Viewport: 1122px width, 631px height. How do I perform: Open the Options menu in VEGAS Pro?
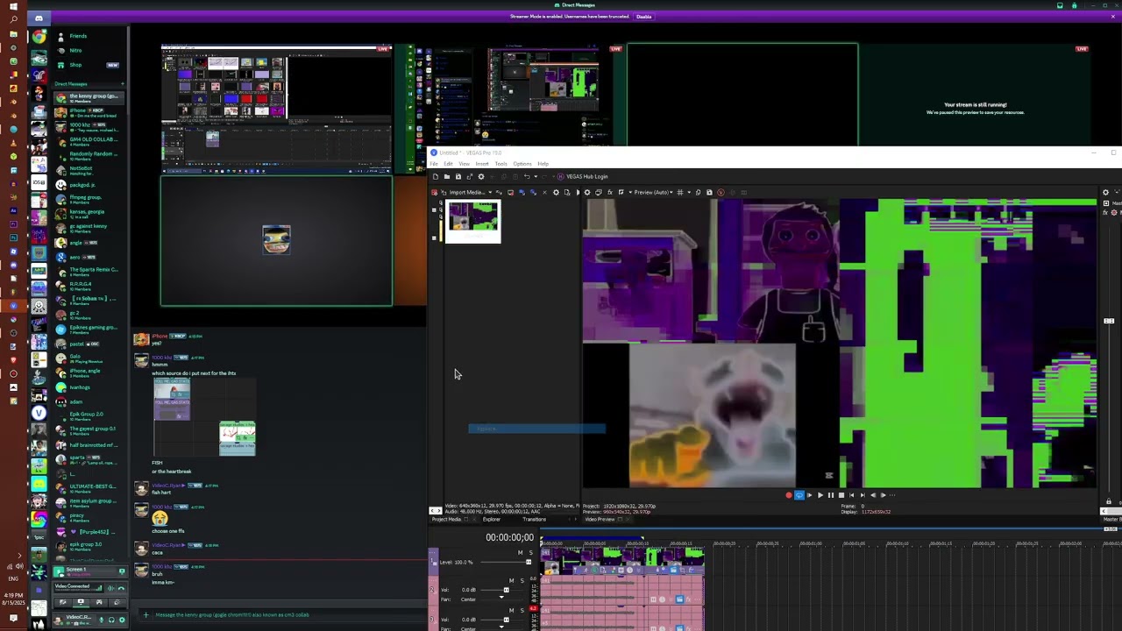[x=522, y=164]
